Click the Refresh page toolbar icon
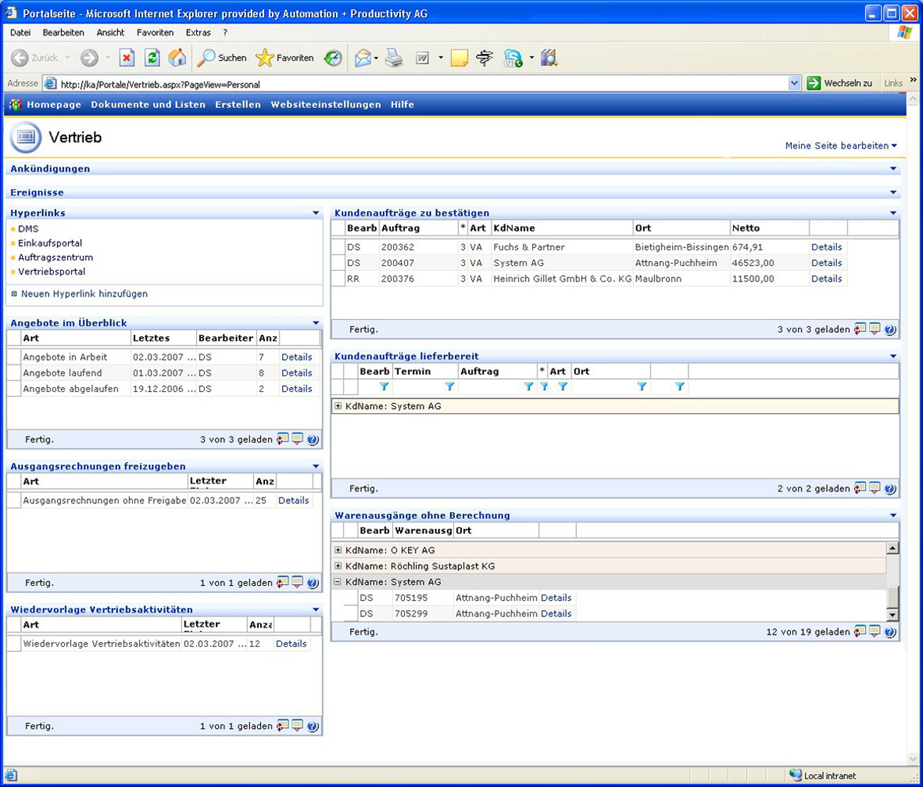Viewport: 923px width, 787px height. (152, 58)
